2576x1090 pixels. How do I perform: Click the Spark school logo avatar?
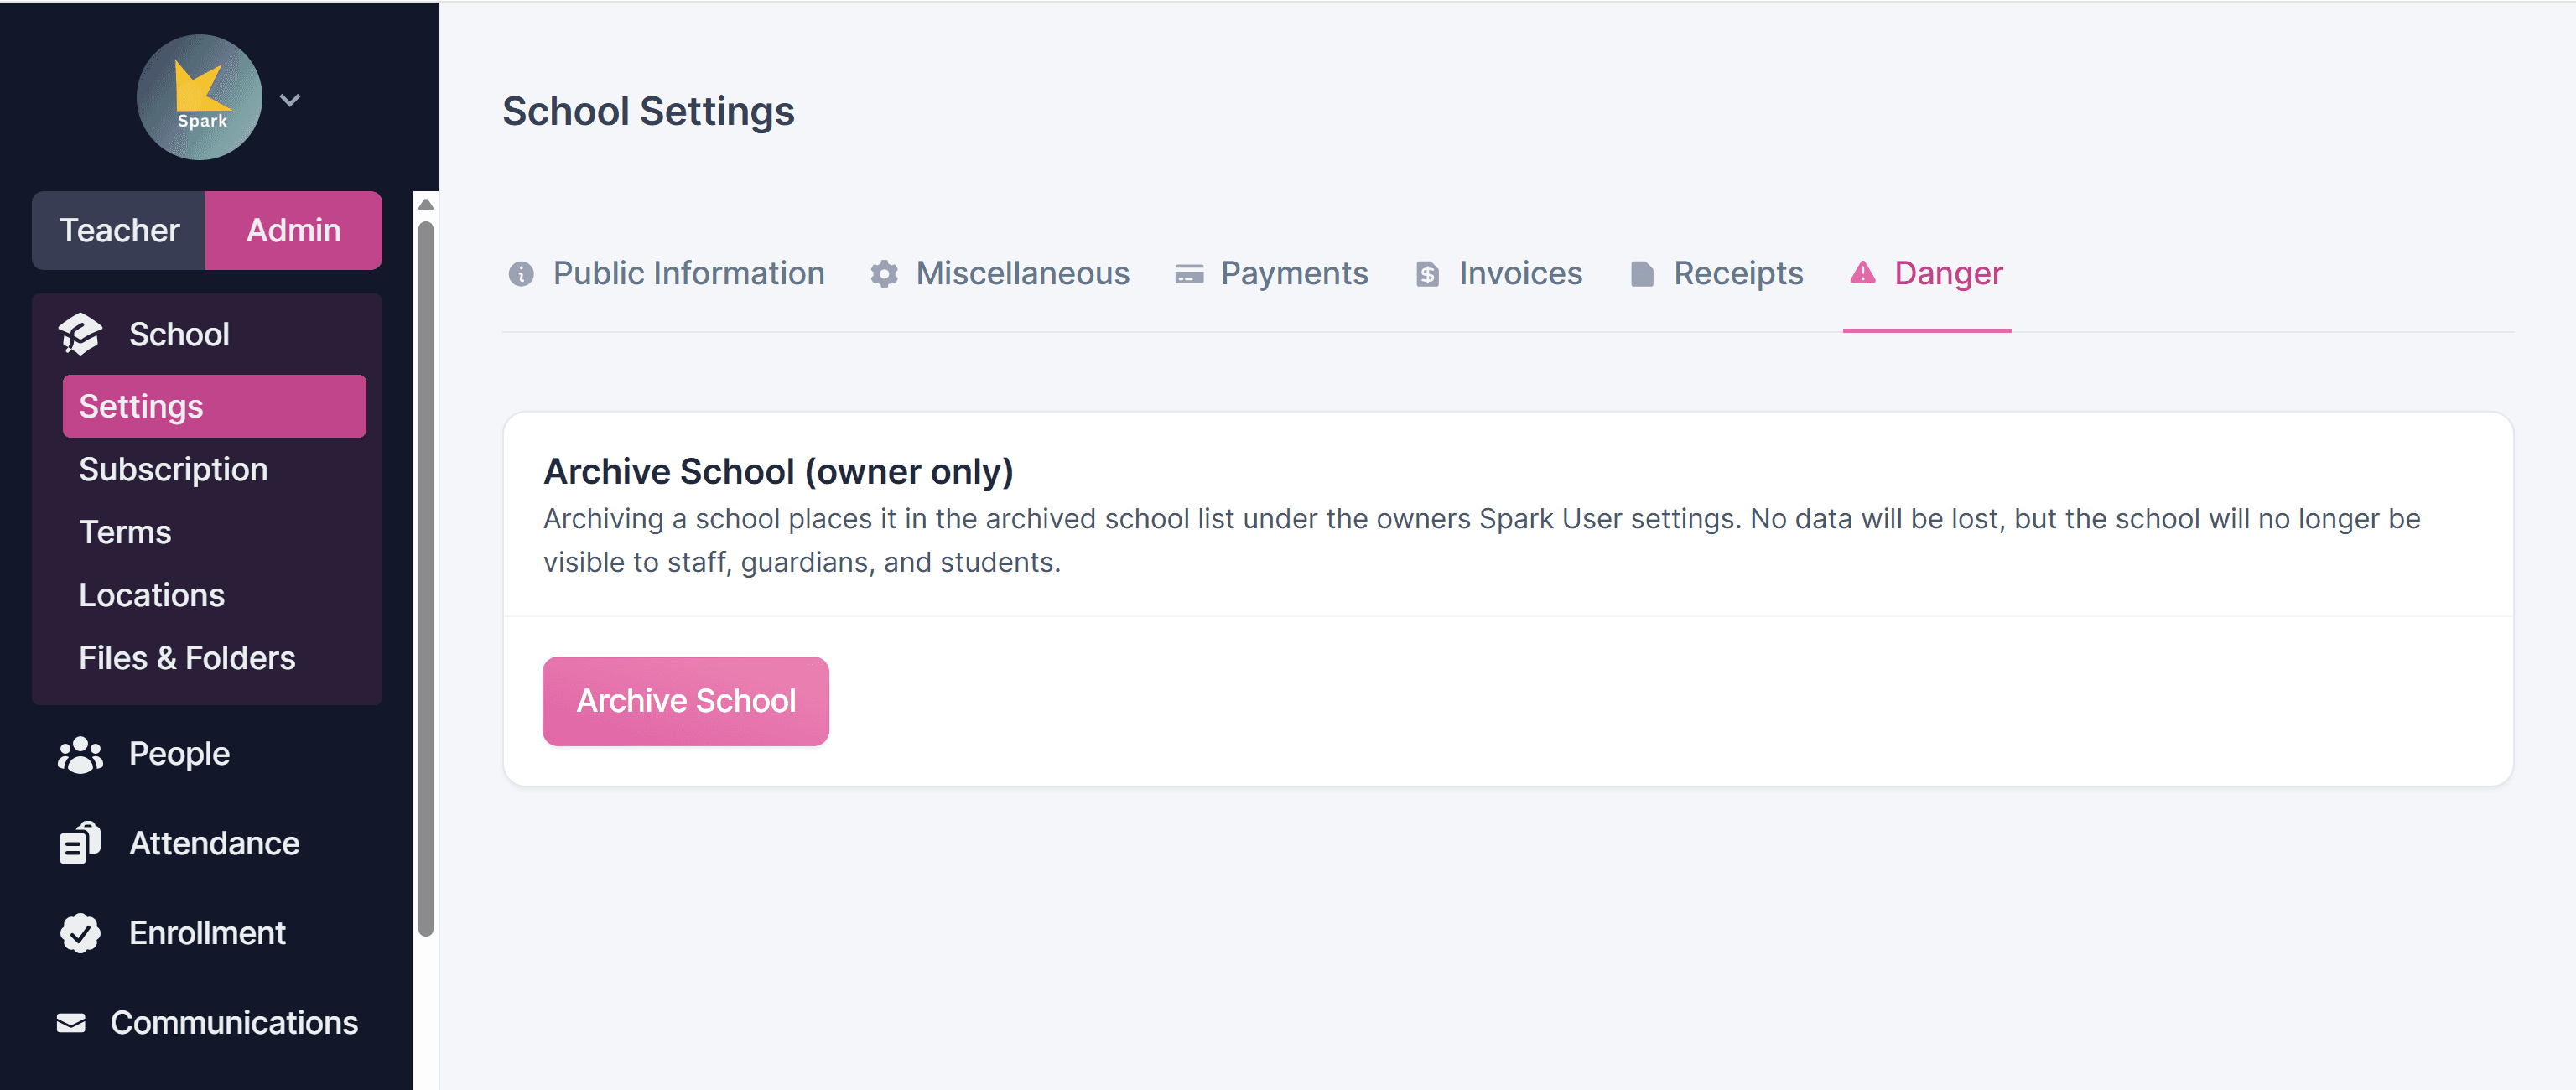pyautogui.click(x=199, y=97)
